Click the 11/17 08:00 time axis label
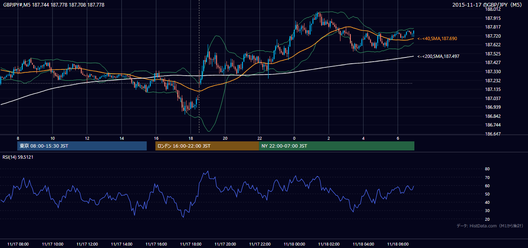Screen dimensions: 528x248 coord(18,244)
